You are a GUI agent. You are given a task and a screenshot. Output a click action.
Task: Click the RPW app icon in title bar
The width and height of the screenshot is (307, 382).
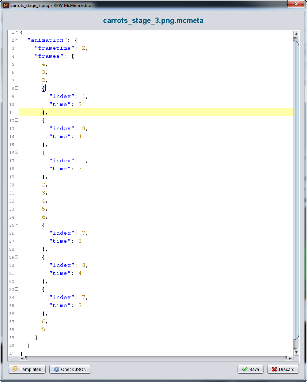pos(6,5)
